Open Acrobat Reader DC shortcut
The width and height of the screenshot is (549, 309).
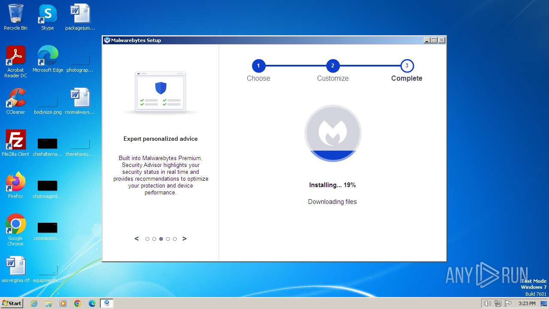click(x=15, y=62)
